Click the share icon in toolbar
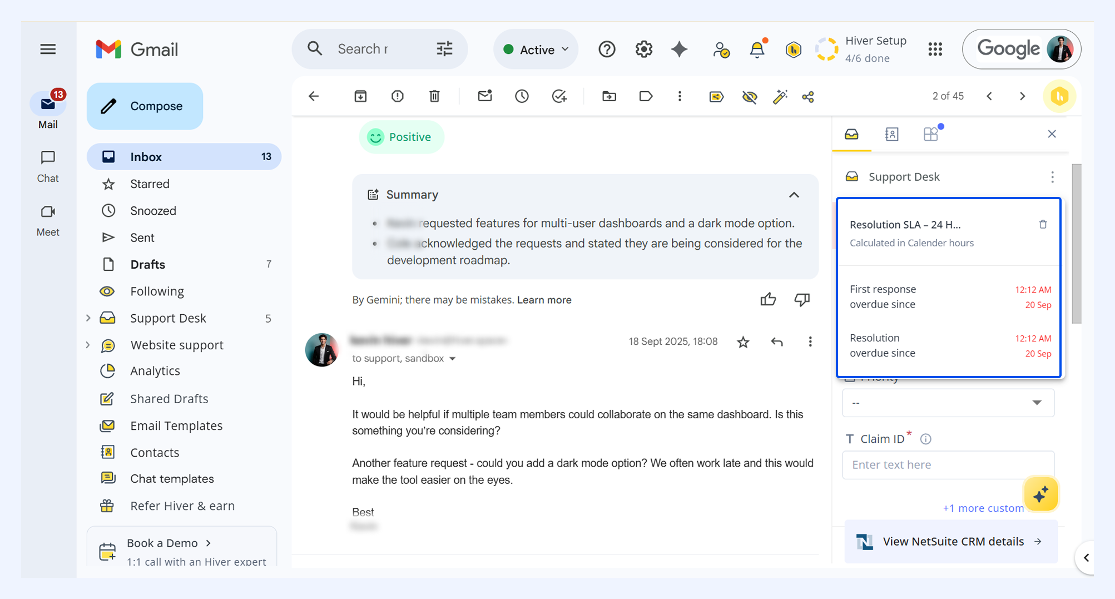 point(808,97)
